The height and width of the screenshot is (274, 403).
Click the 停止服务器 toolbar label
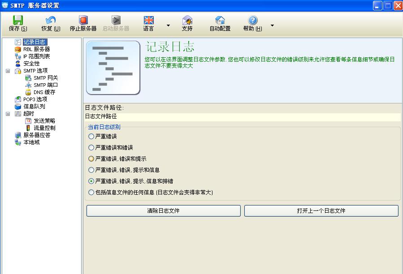(83, 29)
